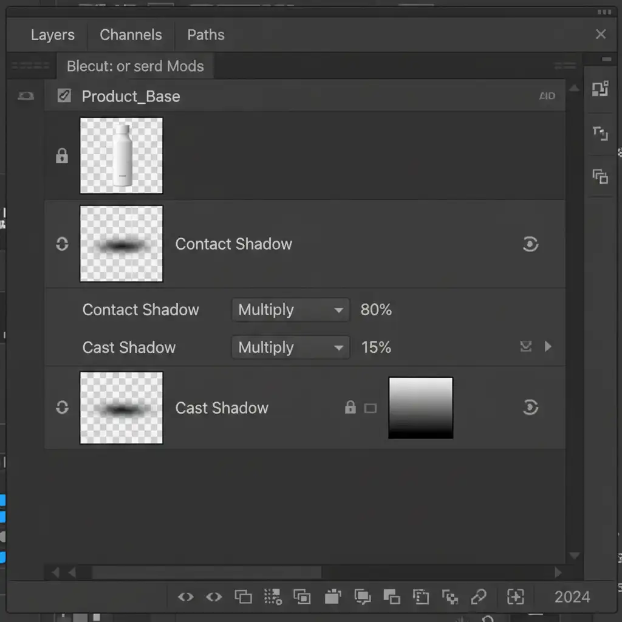This screenshot has height=622, width=622.
Task: Toggle the Product_Base checkbox
Action: point(64,96)
